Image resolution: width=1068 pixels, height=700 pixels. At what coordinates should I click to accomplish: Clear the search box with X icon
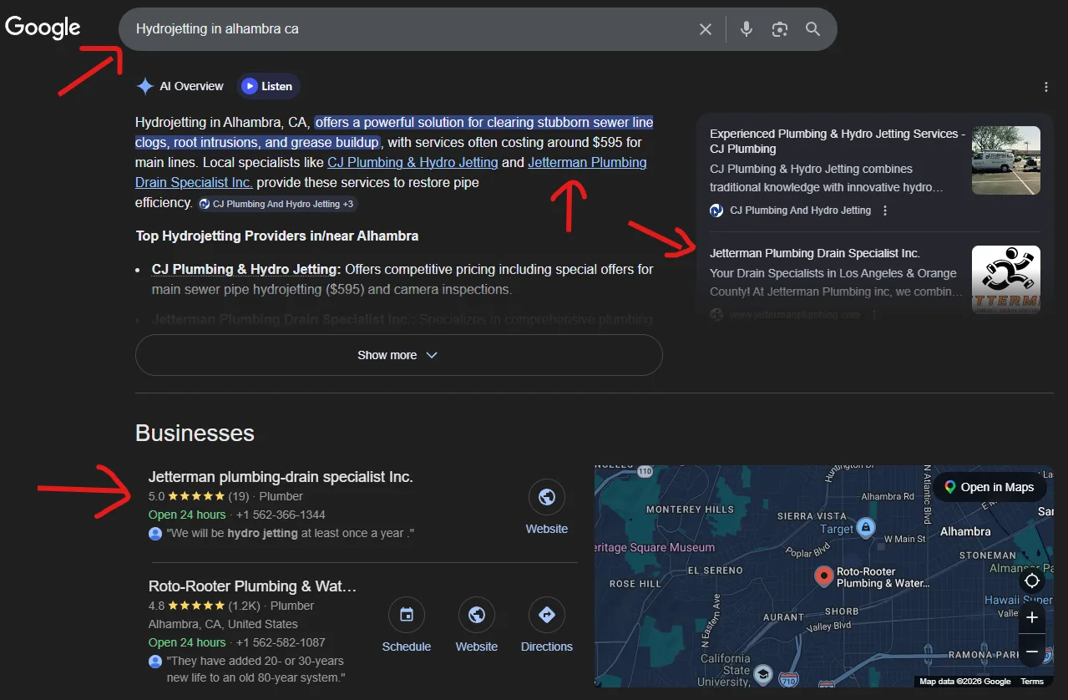click(706, 29)
